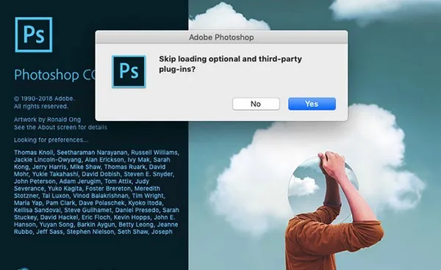The width and height of the screenshot is (441, 270).
Task: Click the 'Photoshop CC' splash title
Action: click(55, 75)
